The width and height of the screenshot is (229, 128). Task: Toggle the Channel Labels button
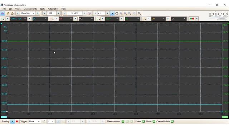(172, 122)
